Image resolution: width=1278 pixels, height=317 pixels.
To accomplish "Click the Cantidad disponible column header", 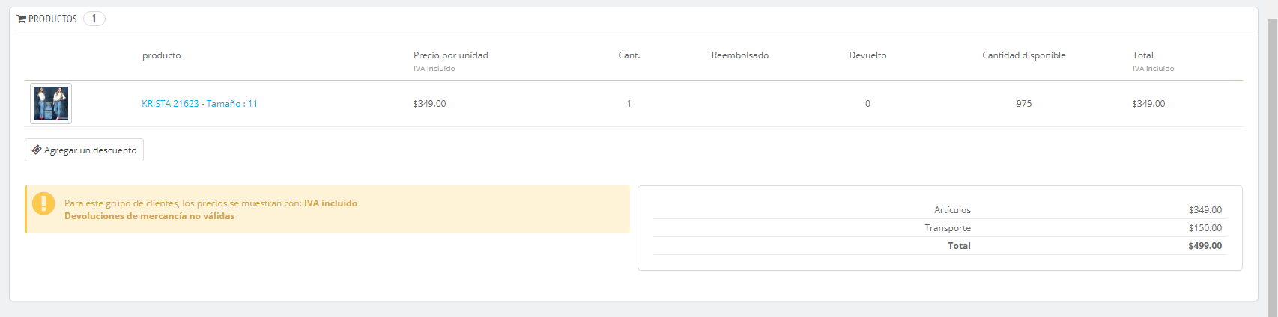I will (x=1023, y=55).
